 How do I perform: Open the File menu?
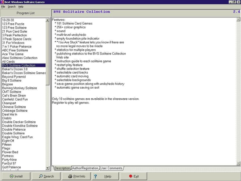(x=3, y=7)
